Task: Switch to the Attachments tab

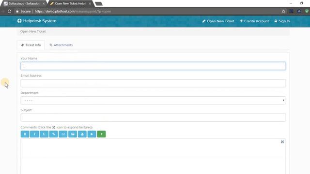Action: tap(61, 45)
